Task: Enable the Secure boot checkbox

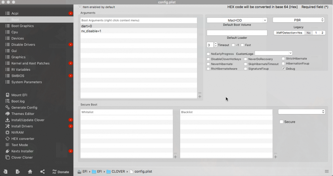Action: coord(281,122)
